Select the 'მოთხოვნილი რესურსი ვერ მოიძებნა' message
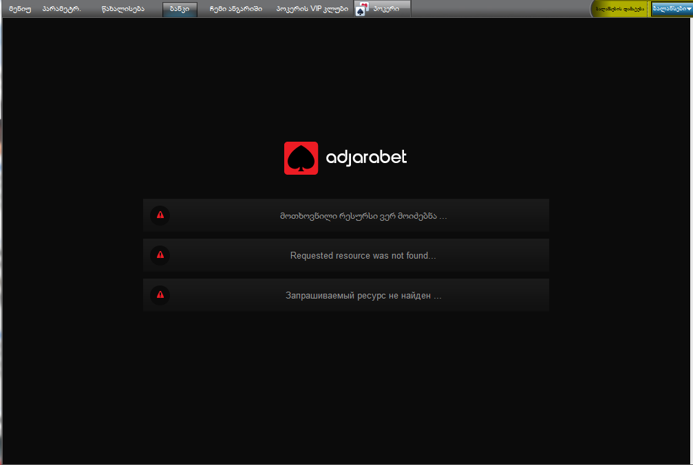 point(363,216)
